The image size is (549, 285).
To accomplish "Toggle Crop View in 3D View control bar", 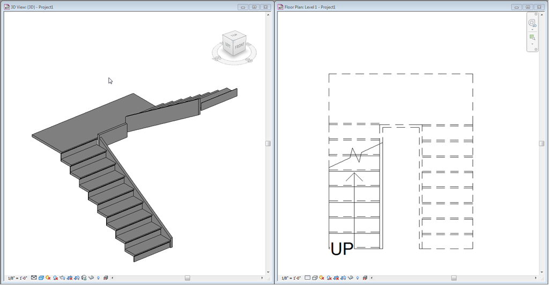I will (70, 277).
